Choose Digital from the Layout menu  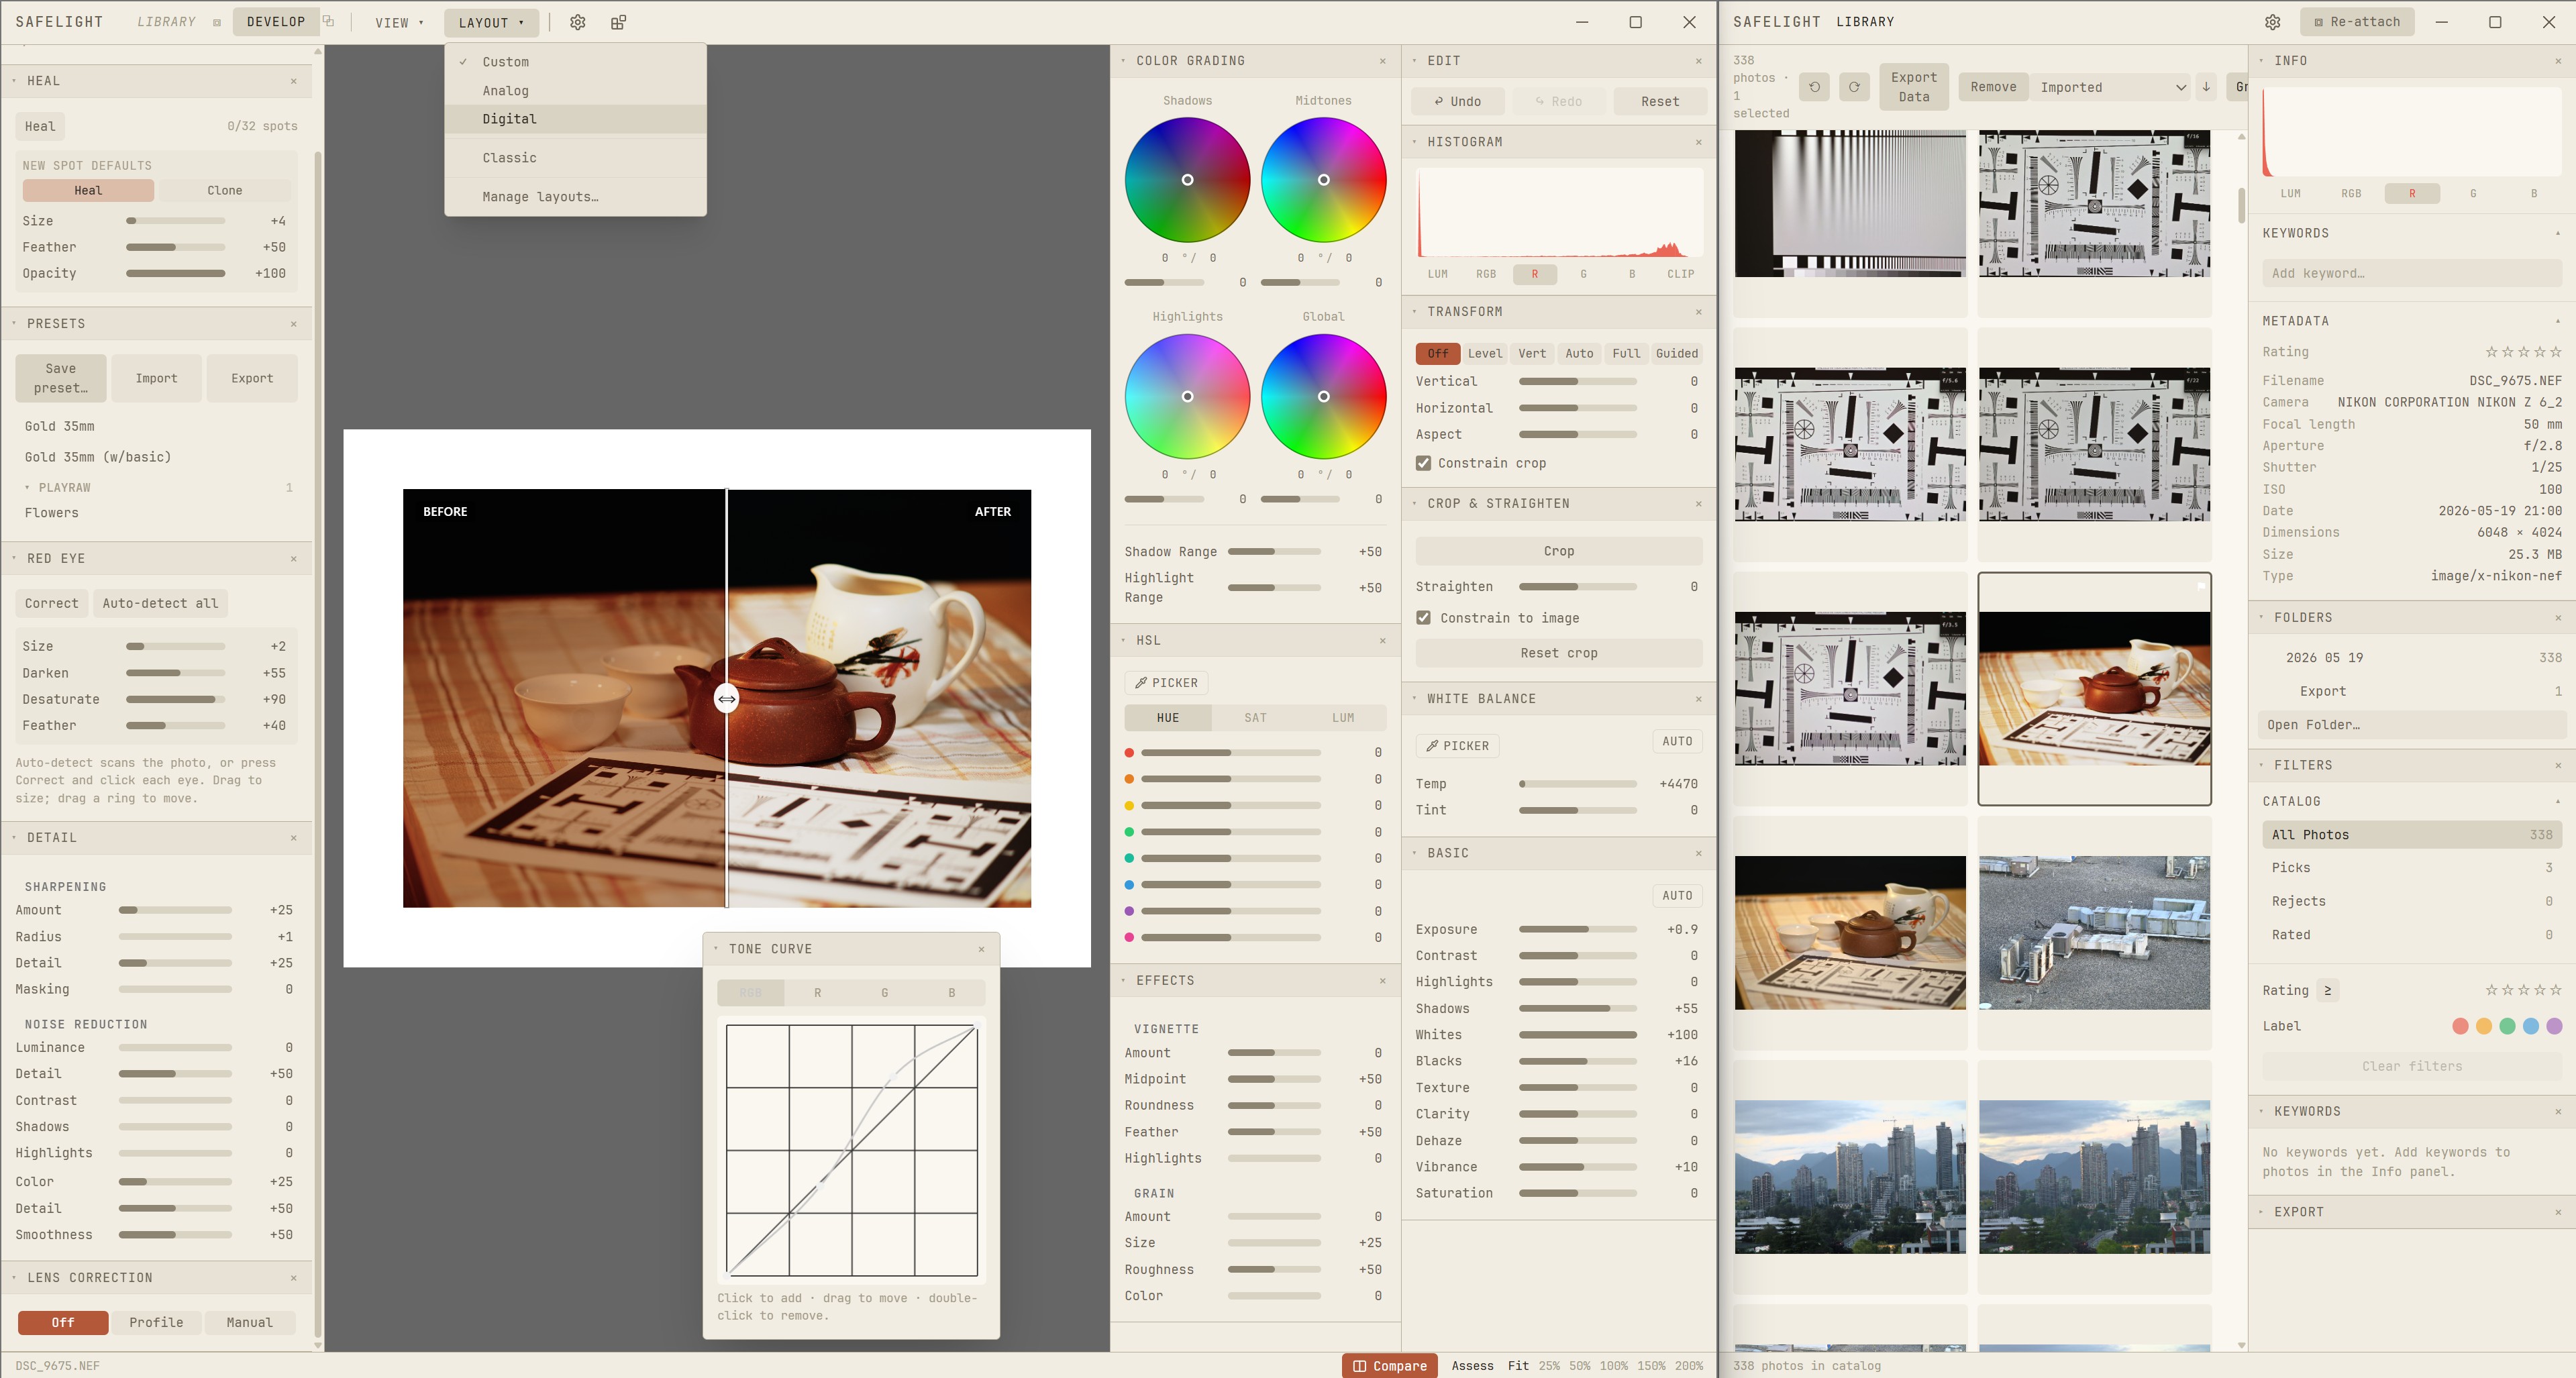pyautogui.click(x=575, y=119)
